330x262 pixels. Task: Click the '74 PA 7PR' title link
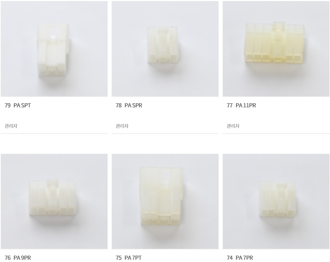pyautogui.click(x=240, y=258)
